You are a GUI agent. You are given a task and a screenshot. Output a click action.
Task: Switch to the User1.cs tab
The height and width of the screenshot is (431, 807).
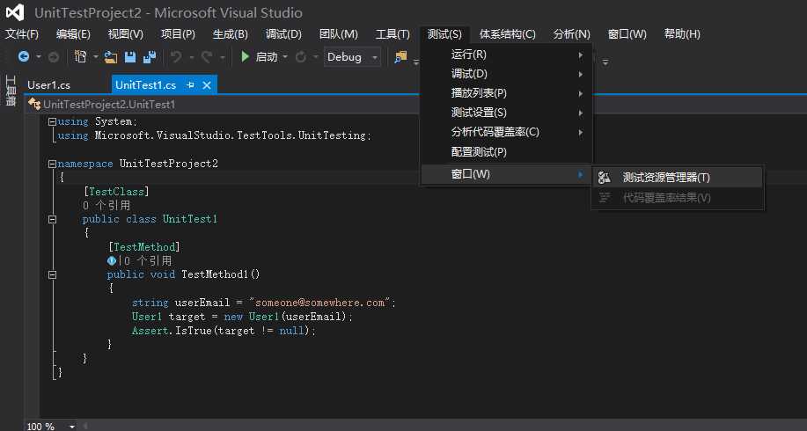click(49, 84)
